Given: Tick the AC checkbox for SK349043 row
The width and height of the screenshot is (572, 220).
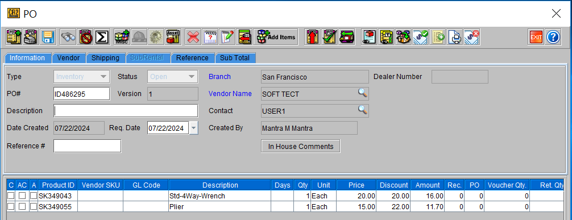Looking at the screenshot, I should point(22,196).
